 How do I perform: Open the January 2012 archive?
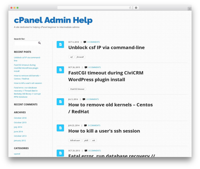tap(20, 141)
